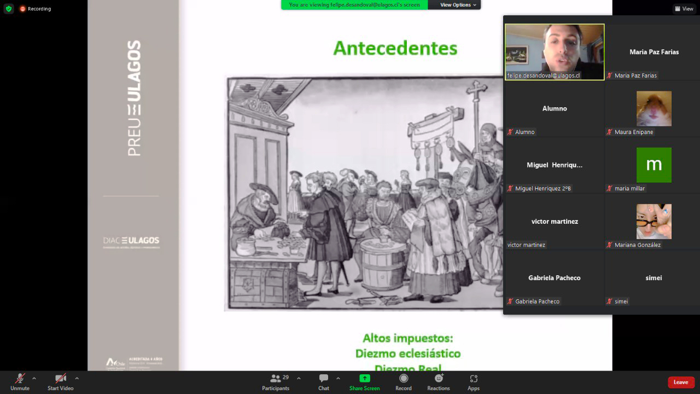Start Video camera button

pos(60,382)
